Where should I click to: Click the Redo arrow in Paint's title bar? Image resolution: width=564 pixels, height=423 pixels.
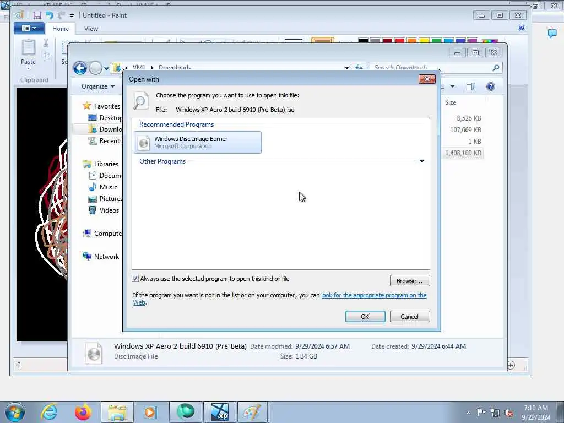click(x=61, y=15)
